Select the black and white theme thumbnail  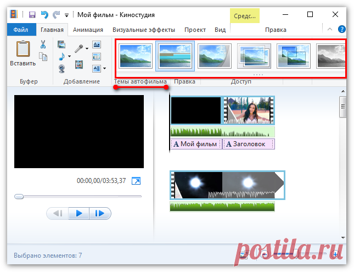[x=331, y=56]
